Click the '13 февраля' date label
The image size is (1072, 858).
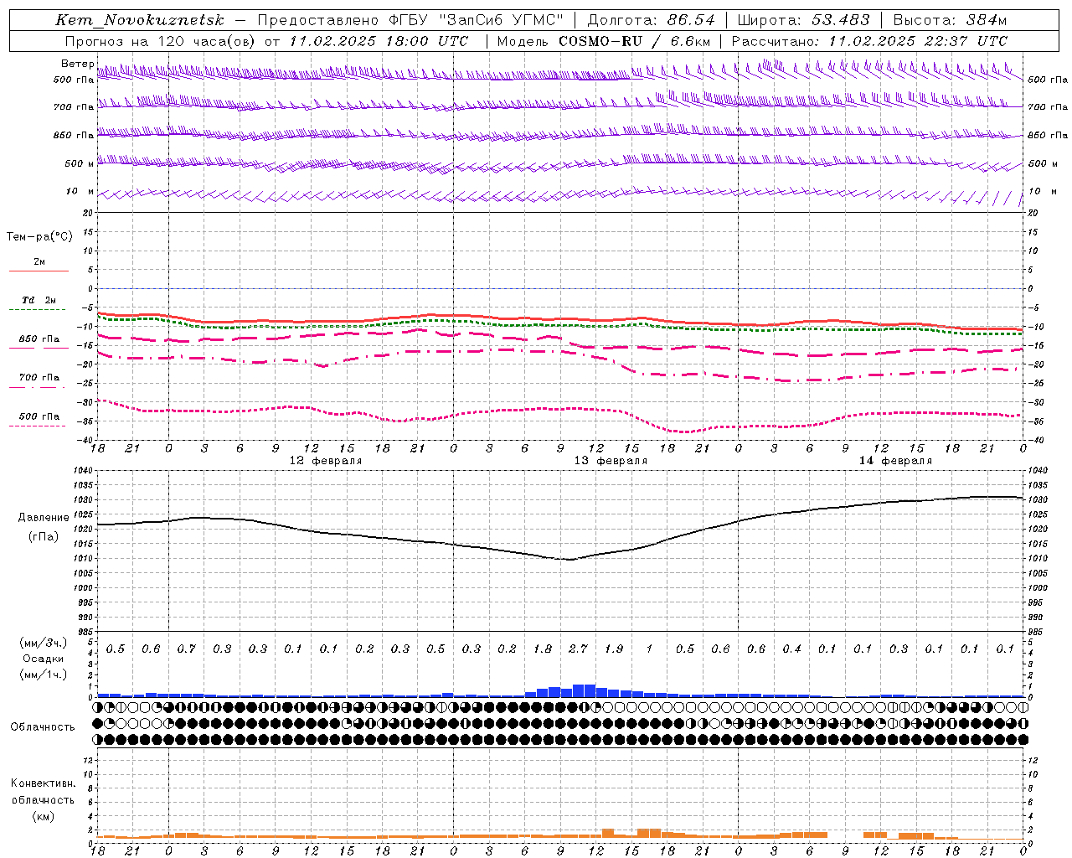coord(611,460)
